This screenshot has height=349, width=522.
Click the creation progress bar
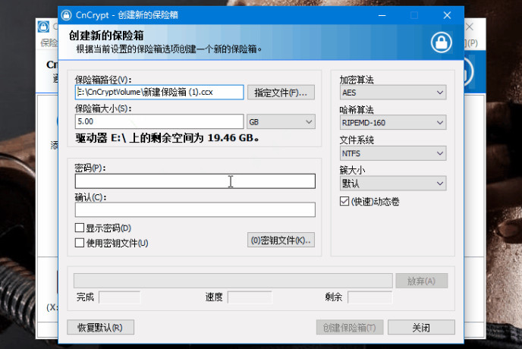233,281
